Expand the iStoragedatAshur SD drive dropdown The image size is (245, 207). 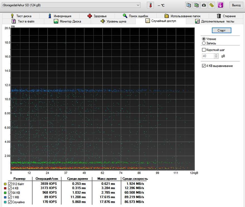[x=138, y=5]
